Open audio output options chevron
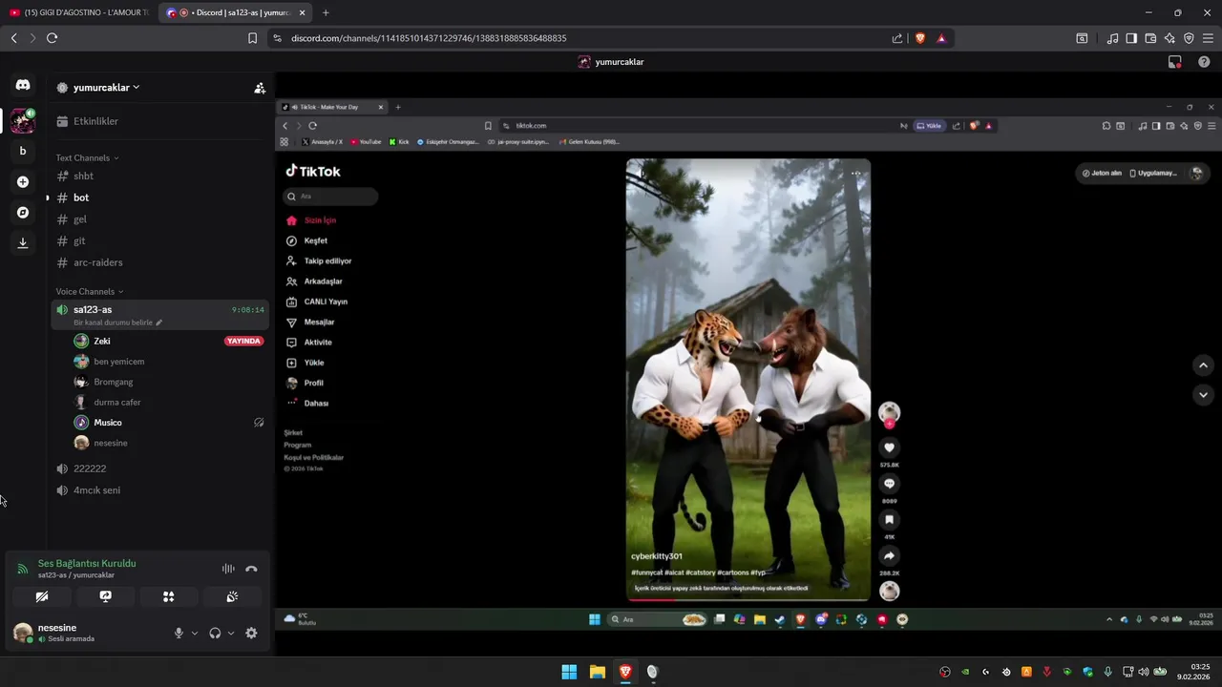Screen dimensions: 1222x687 click(230, 633)
